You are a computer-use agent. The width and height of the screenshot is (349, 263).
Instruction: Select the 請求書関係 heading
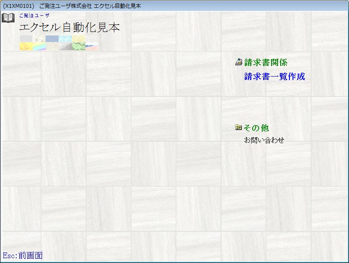(x=266, y=62)
